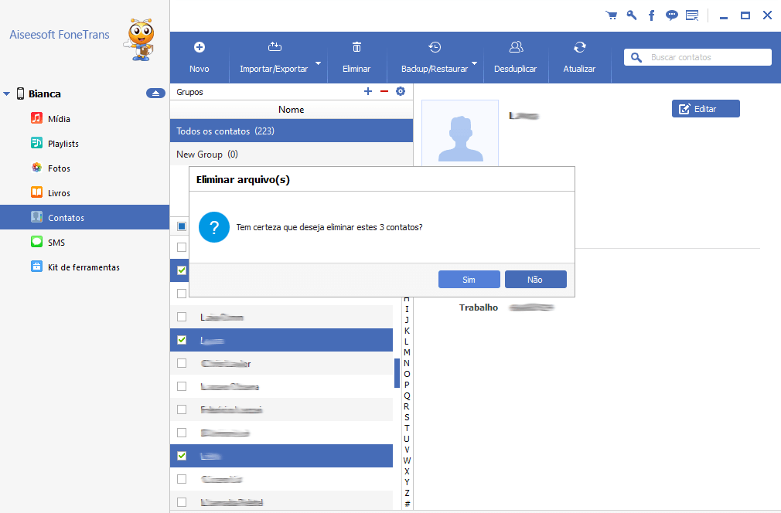Add a new group with plus icon
Screen dimensions: 781x513
coord(368,91)
